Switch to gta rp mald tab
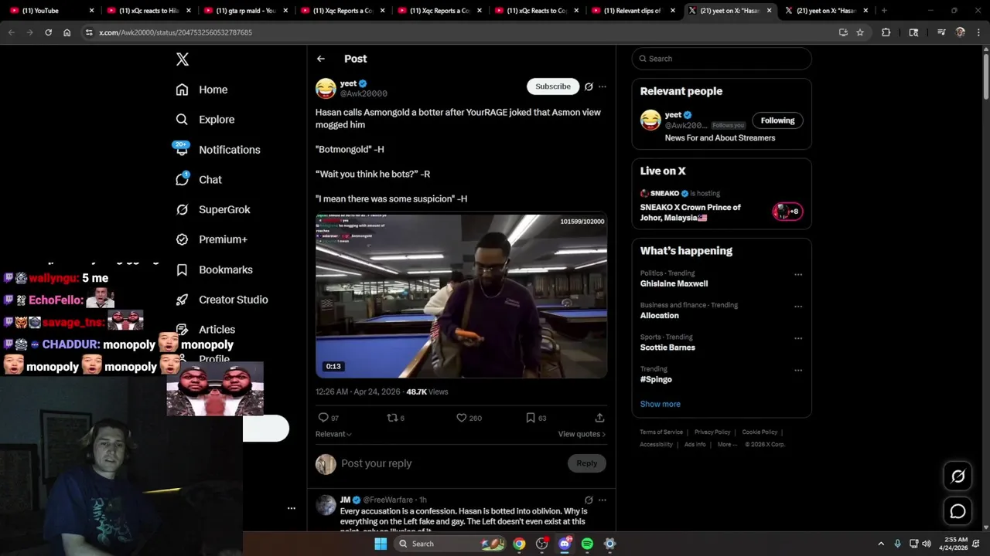This screenshot has width=990, height=556. (244, 11)
